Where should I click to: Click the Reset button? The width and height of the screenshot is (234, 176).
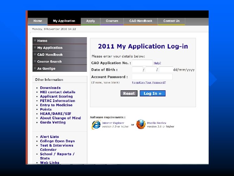click(x=129, y=94)
